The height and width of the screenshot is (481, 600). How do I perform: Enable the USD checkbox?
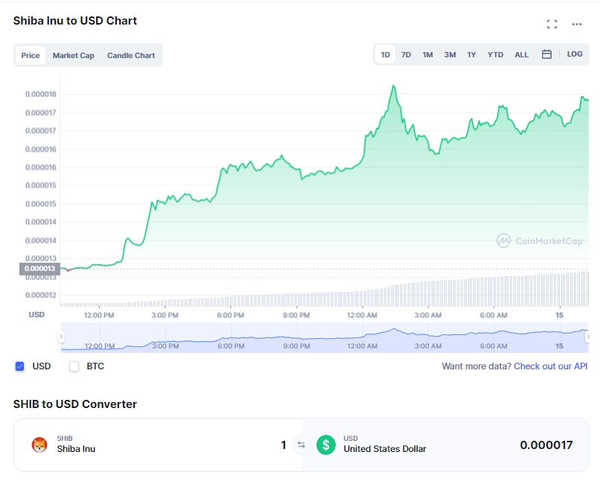click(x=20, y=366)
